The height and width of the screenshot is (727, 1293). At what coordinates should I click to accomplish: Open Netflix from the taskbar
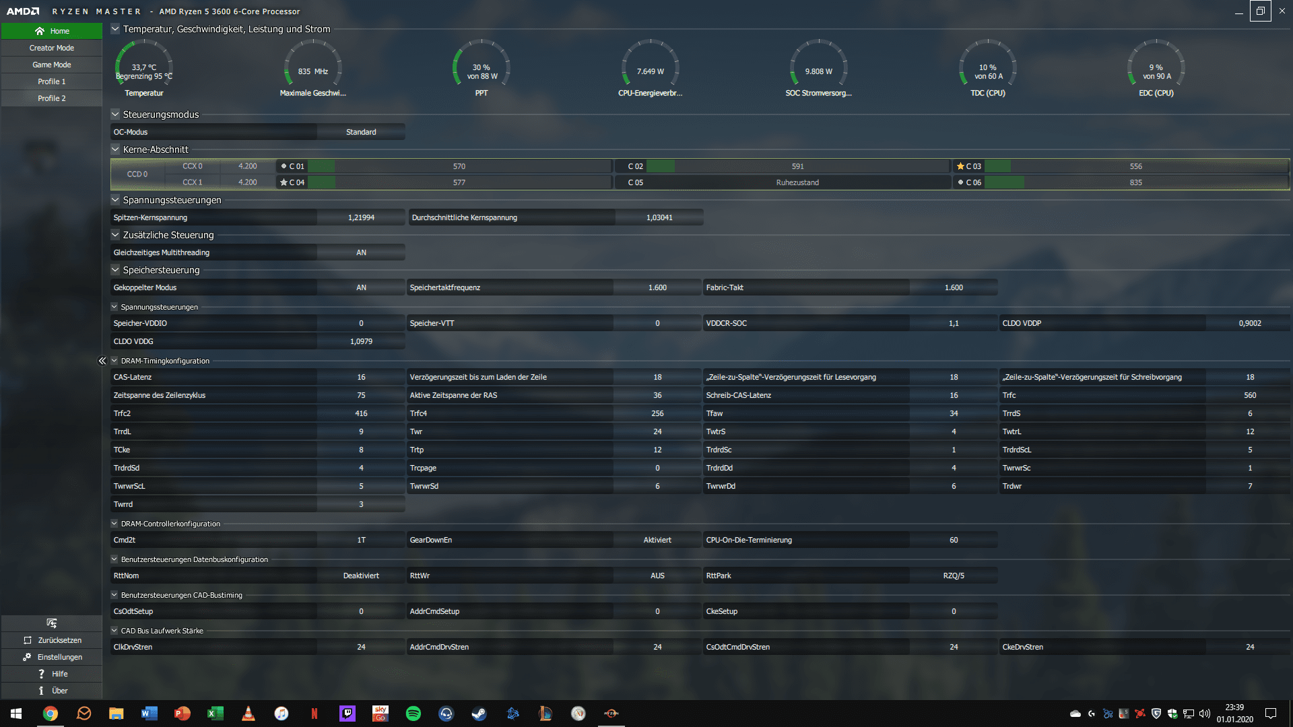pos(314,714)
